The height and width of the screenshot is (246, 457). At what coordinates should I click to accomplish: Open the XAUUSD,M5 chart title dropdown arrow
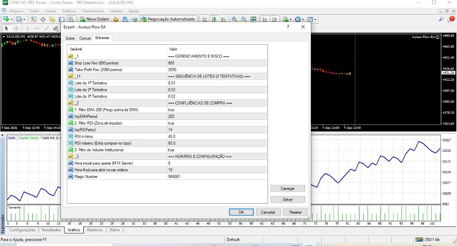point(3,37)
